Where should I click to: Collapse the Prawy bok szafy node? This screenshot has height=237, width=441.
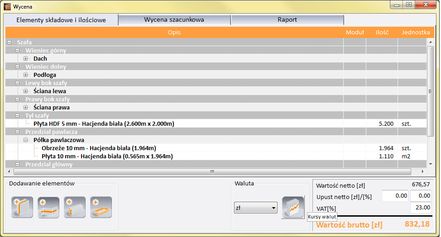(18, 99)
